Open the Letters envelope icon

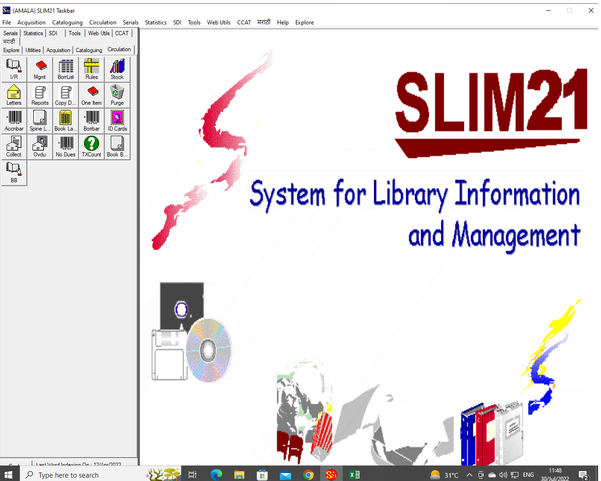click(14, 95)
